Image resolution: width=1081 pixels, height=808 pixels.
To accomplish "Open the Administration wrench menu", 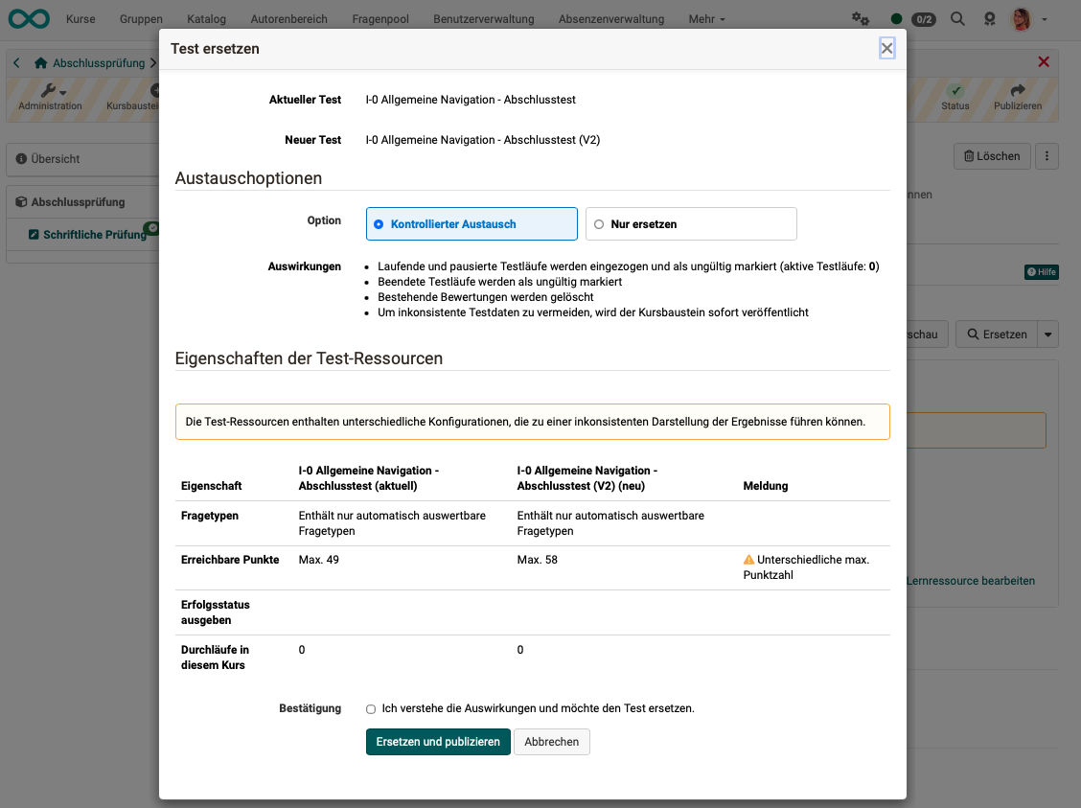I will point(51,97).
